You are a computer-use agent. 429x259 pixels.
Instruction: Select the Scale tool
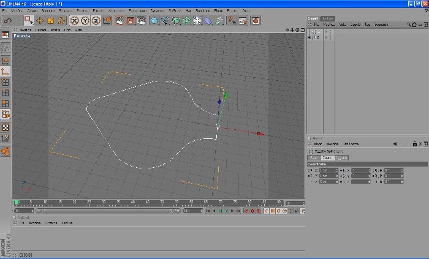51,20
